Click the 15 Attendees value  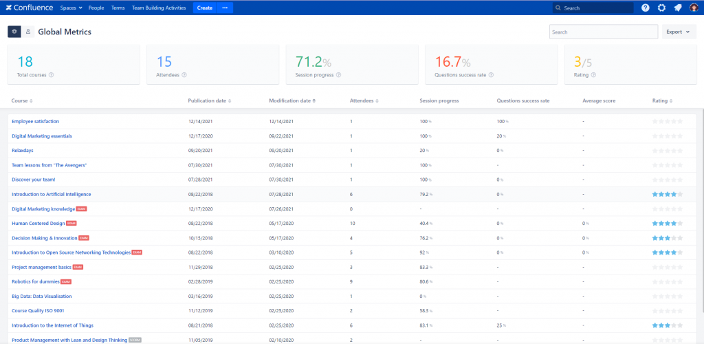(164, 62)
